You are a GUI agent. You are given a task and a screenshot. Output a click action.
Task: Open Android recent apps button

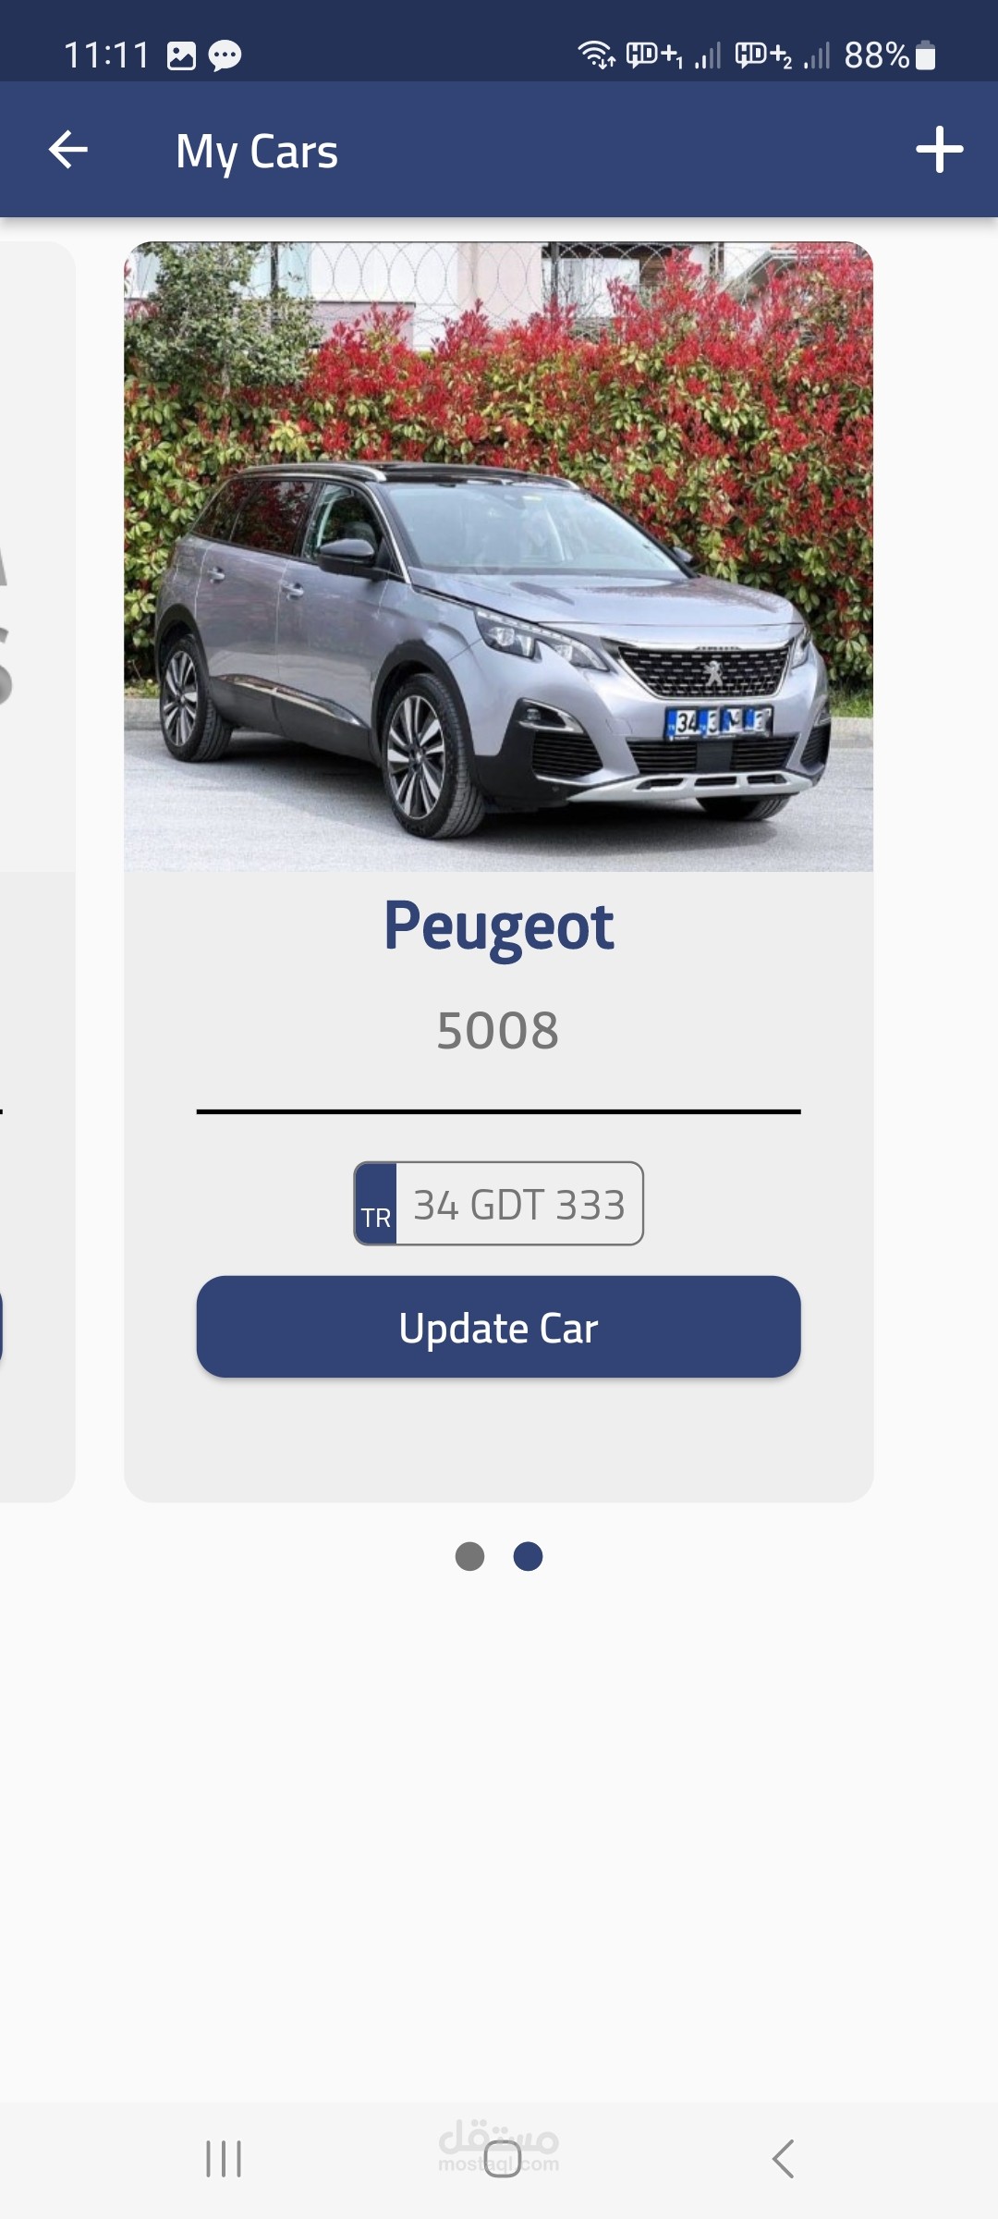click(224, 2159)
